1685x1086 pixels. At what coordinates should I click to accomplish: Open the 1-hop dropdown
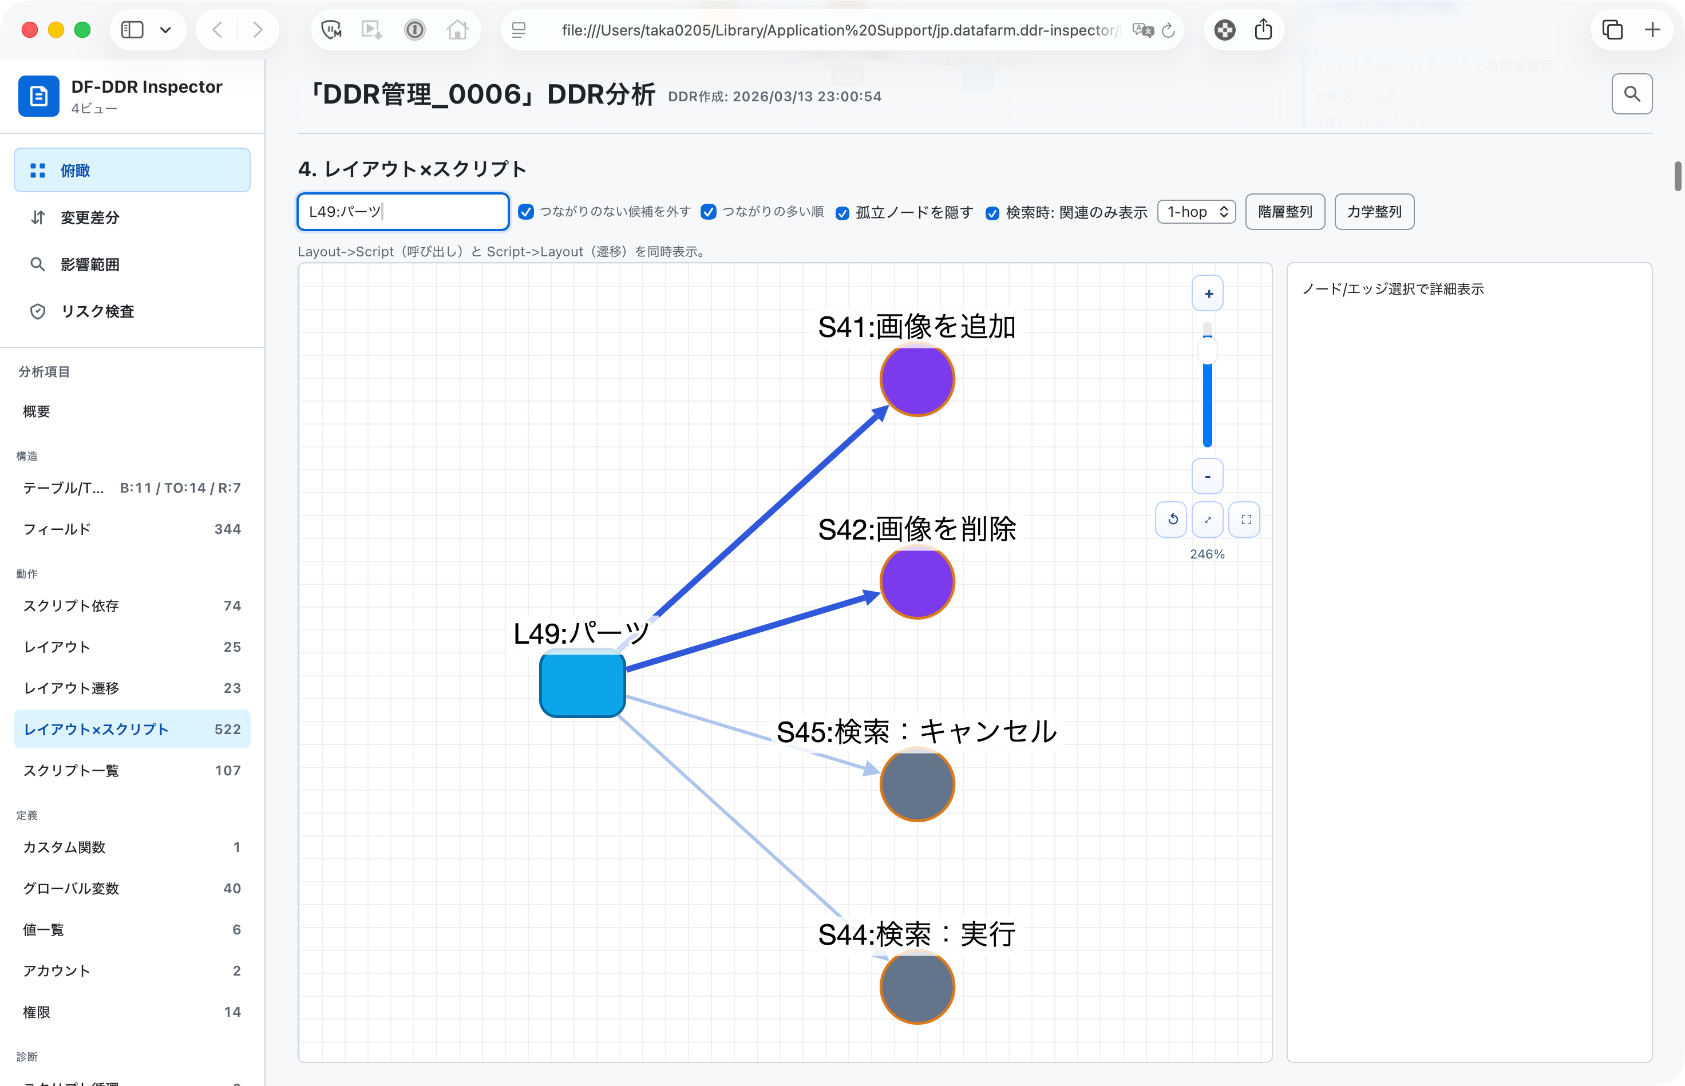coord(1196,212)
